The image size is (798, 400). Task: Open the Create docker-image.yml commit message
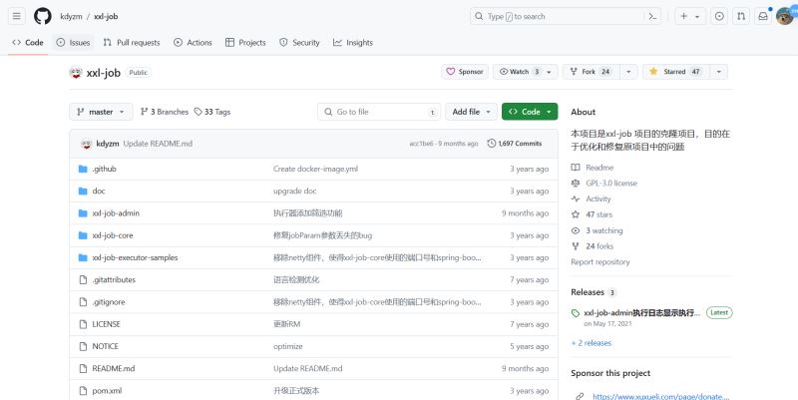[315, 169]
